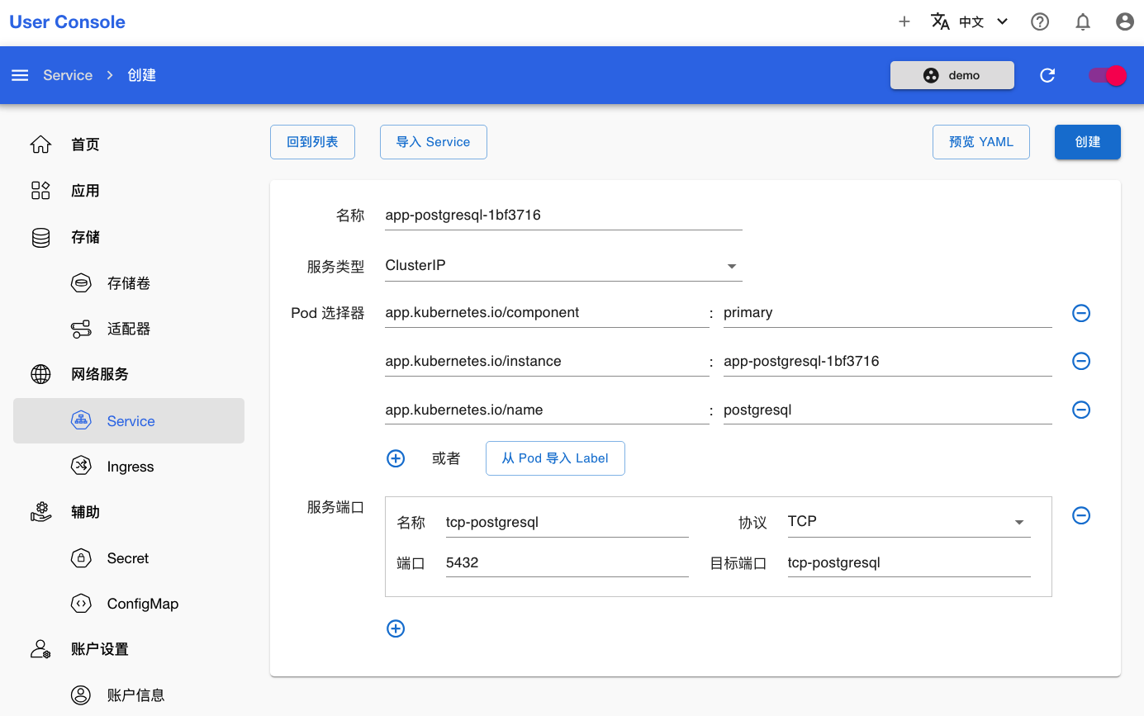Click the home icon beside 首页
Screen dimensions: 1144x716
point(40,145)
